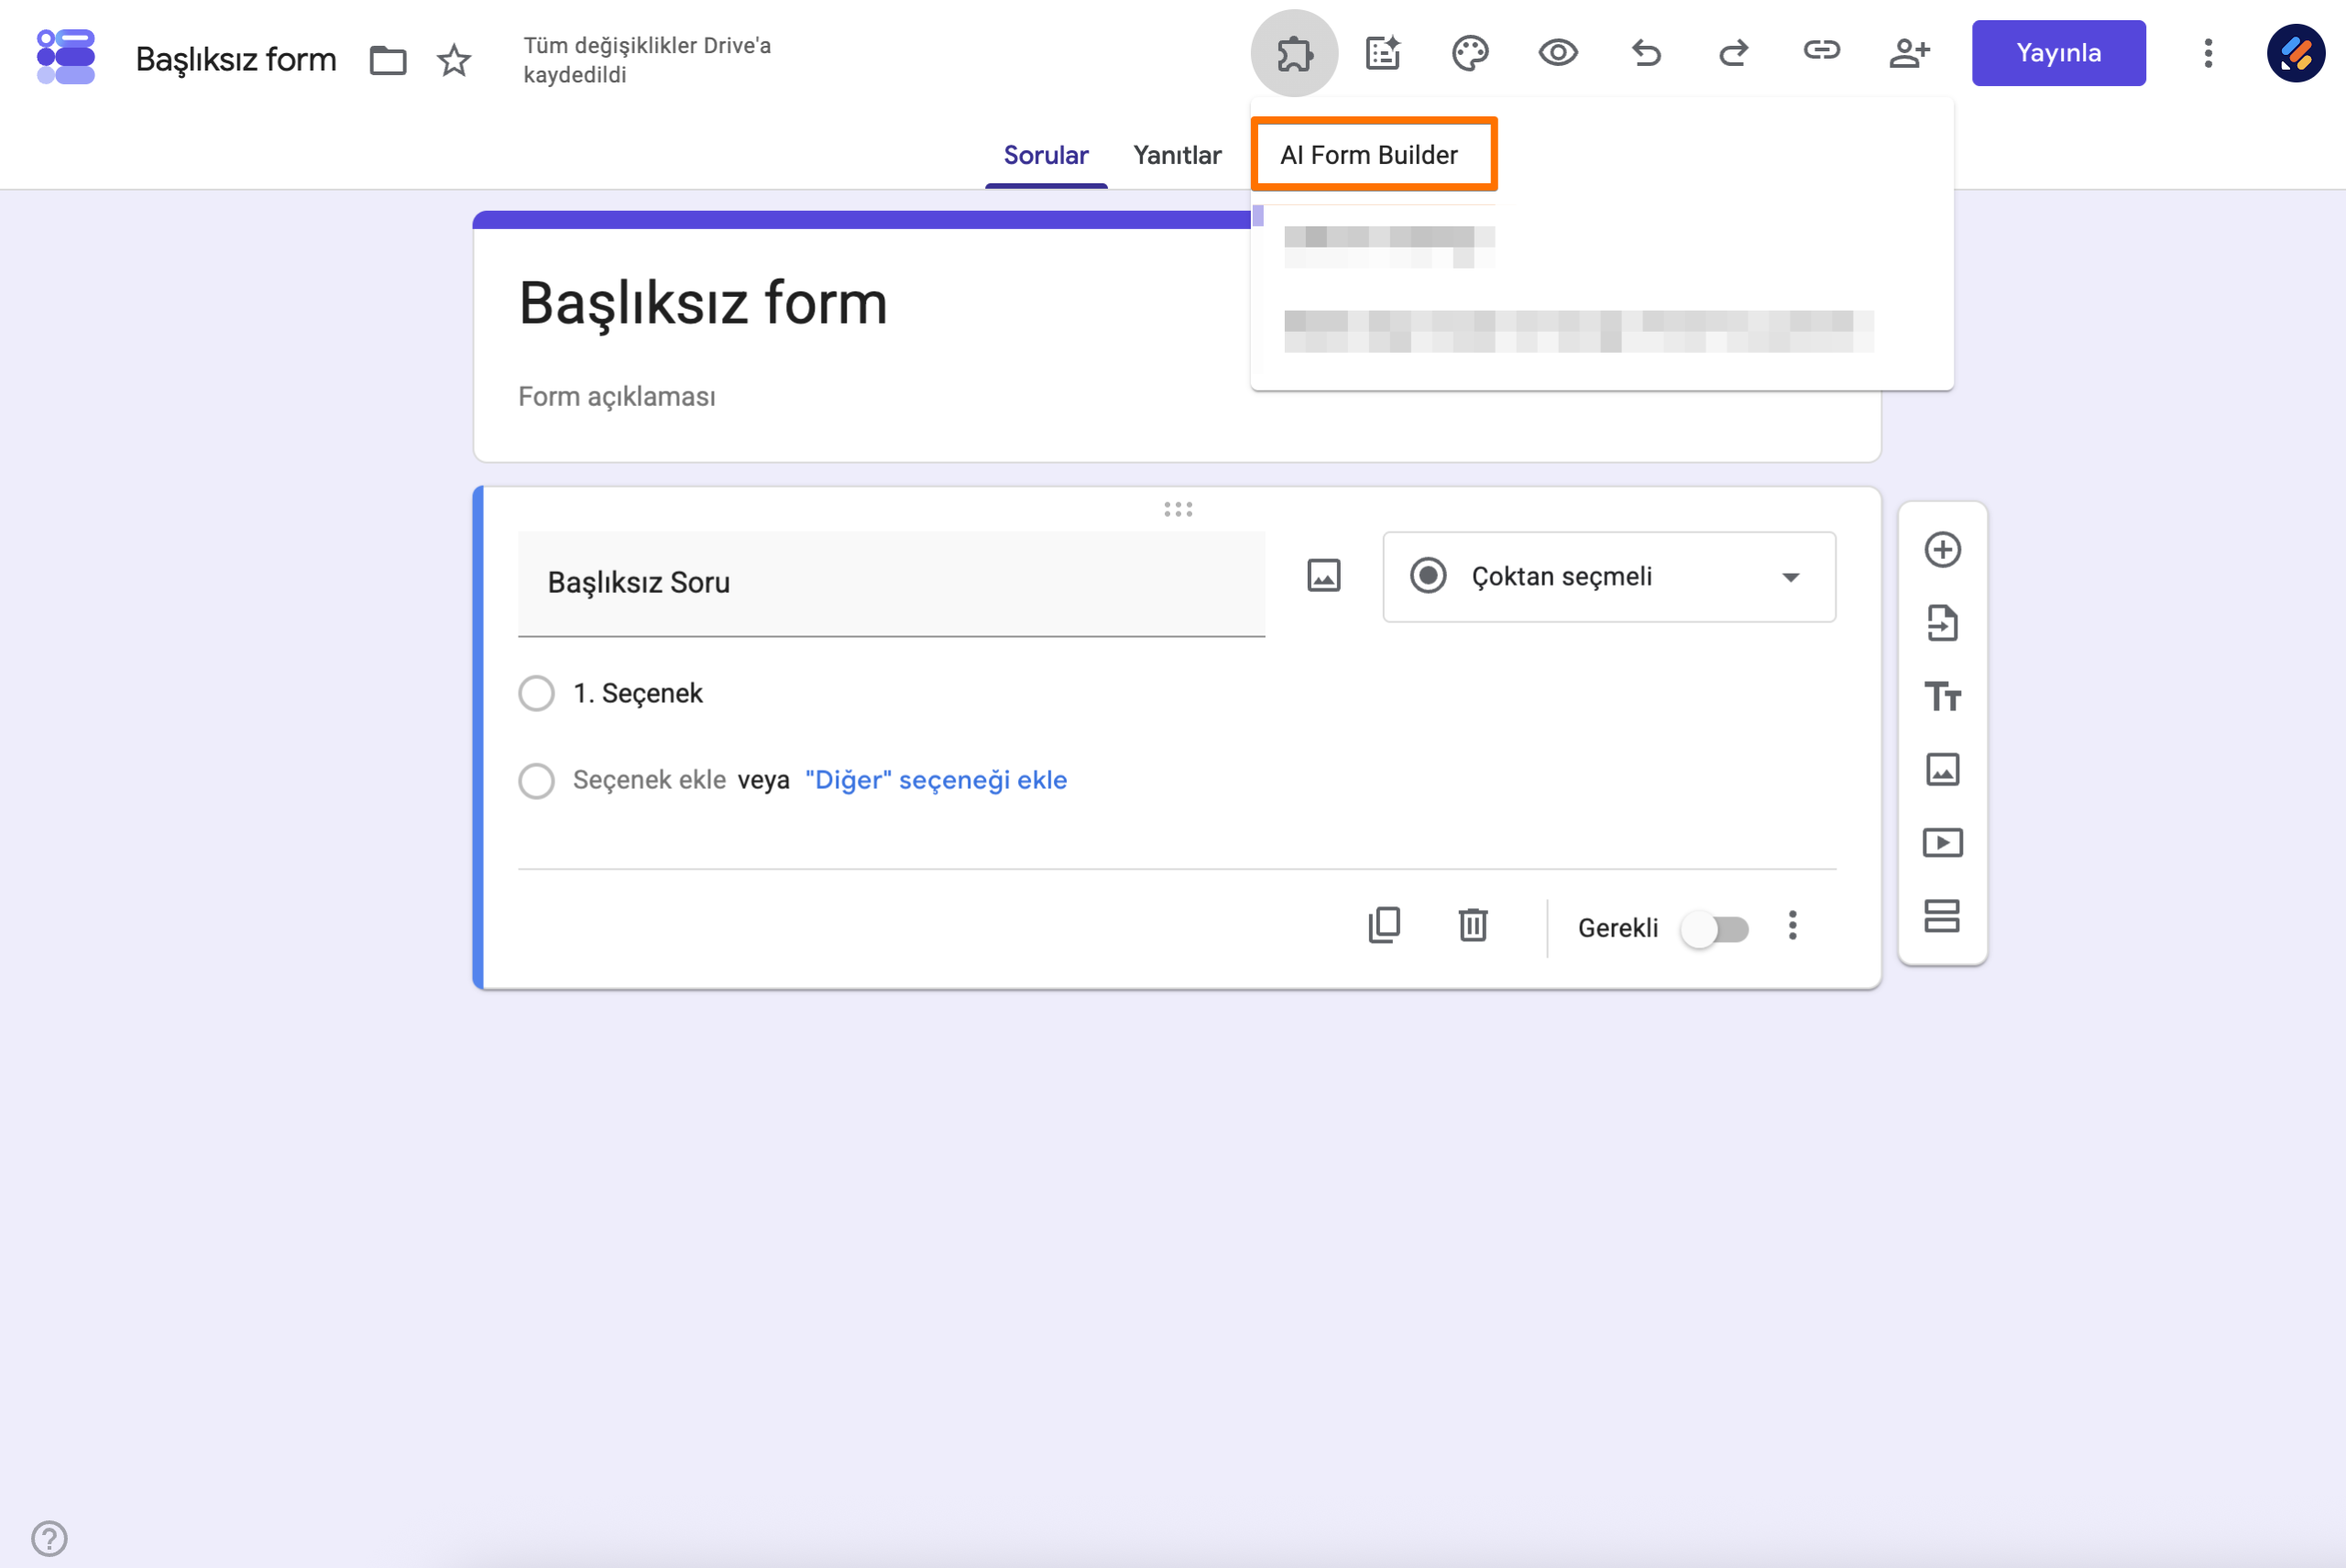
Task: Copy responder link with the link icon
Action: coord(1822,50)
